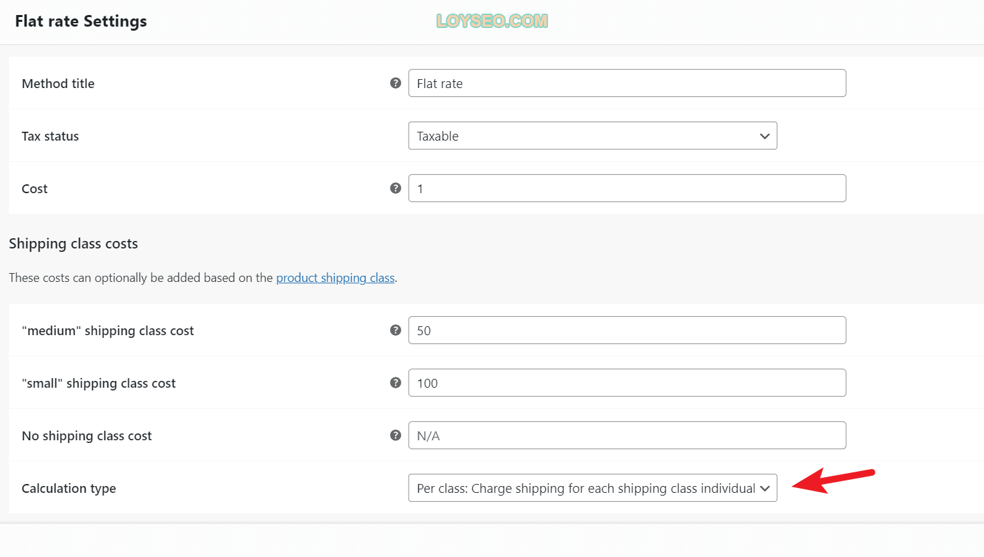The width and height of the screenshot is (984, 557).
Task: Click the "medium" shipping class cost label
Action: (x=108, y=331)
